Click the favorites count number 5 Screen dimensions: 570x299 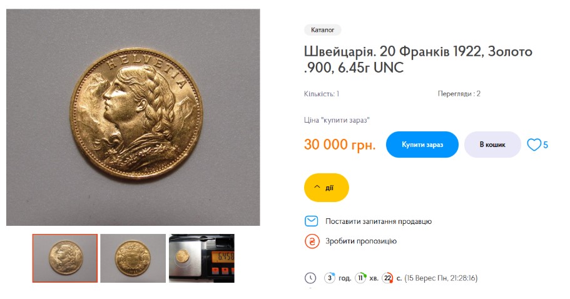546,145
